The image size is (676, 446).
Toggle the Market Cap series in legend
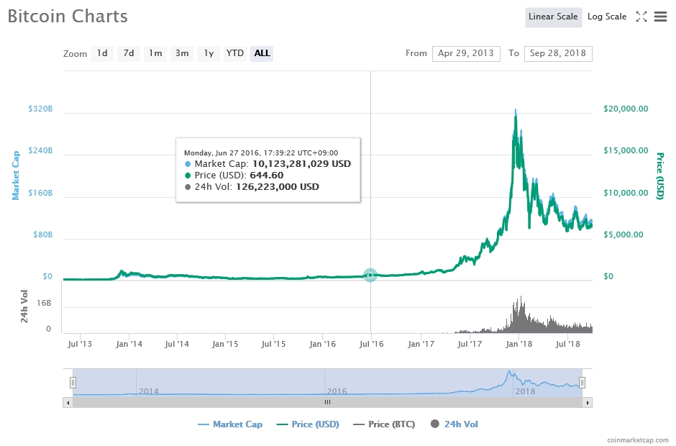coord(230,424)
